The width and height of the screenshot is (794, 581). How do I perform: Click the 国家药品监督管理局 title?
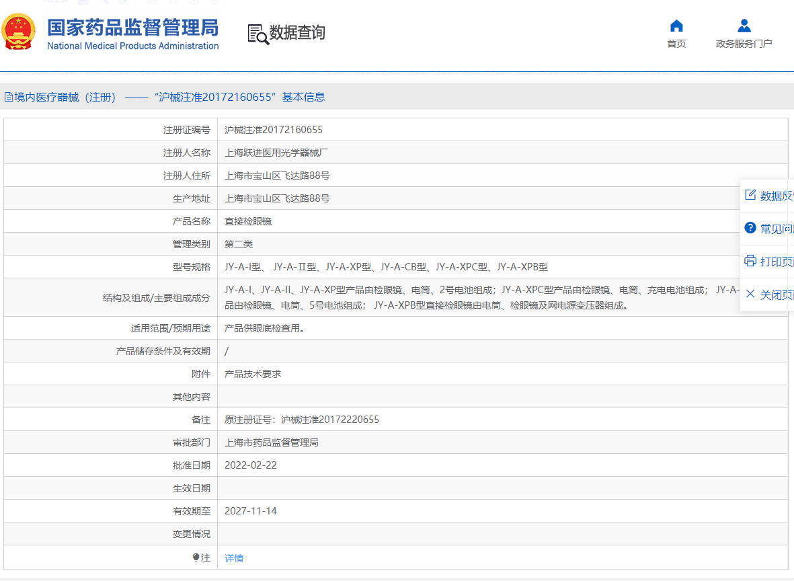[132, 28]
